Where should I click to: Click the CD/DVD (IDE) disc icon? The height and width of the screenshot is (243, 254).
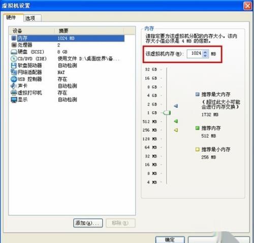point(14,58)
